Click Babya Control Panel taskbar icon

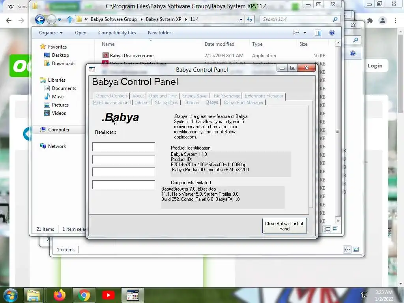[133, 295]
